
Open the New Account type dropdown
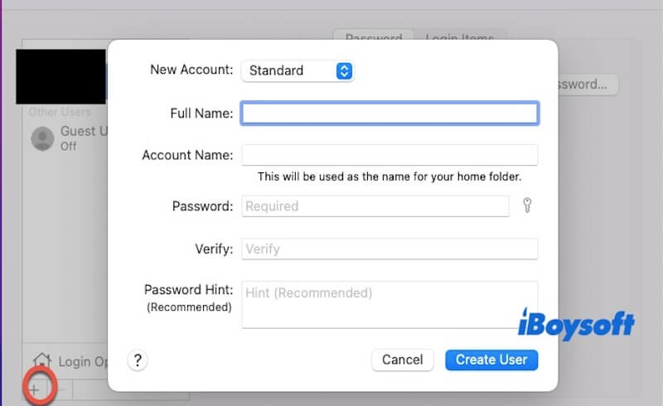point(297,71)
